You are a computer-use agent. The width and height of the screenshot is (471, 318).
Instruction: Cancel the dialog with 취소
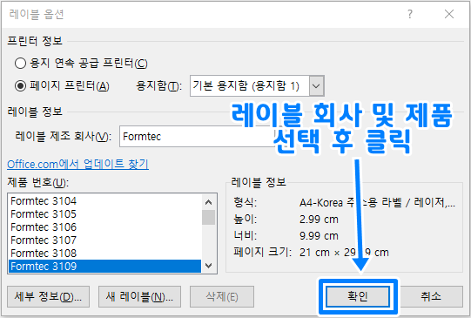(x=431, y=297)
